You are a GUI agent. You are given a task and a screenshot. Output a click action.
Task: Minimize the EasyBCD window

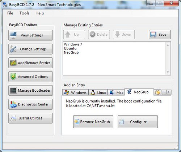pos(151,3)
